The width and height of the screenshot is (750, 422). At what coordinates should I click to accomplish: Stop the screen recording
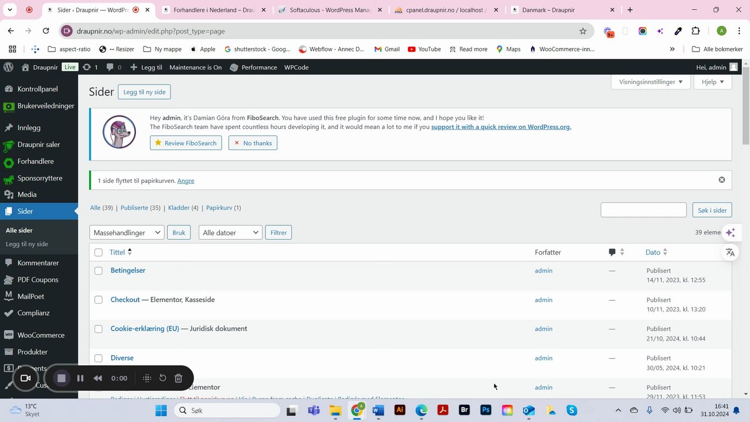pos(61,378)
